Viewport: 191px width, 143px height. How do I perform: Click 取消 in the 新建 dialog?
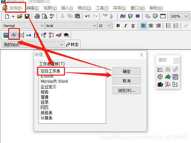pyautogui.click(x=127, y=81)
